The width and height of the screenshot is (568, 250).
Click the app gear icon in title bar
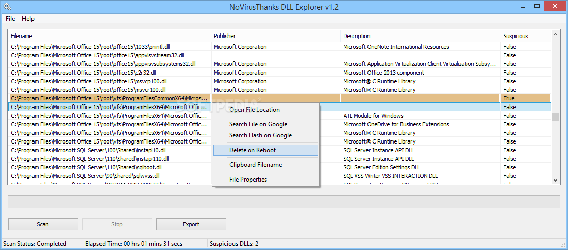click(x=7, y=7)
